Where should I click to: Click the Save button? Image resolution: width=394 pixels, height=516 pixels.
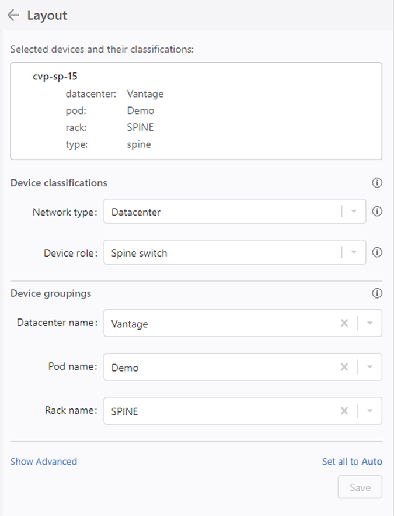pos(360,487)
